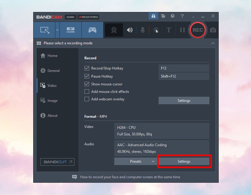
Task: Toggle the microphone icon
Action: pyautogui.click(x=142, y=30)
